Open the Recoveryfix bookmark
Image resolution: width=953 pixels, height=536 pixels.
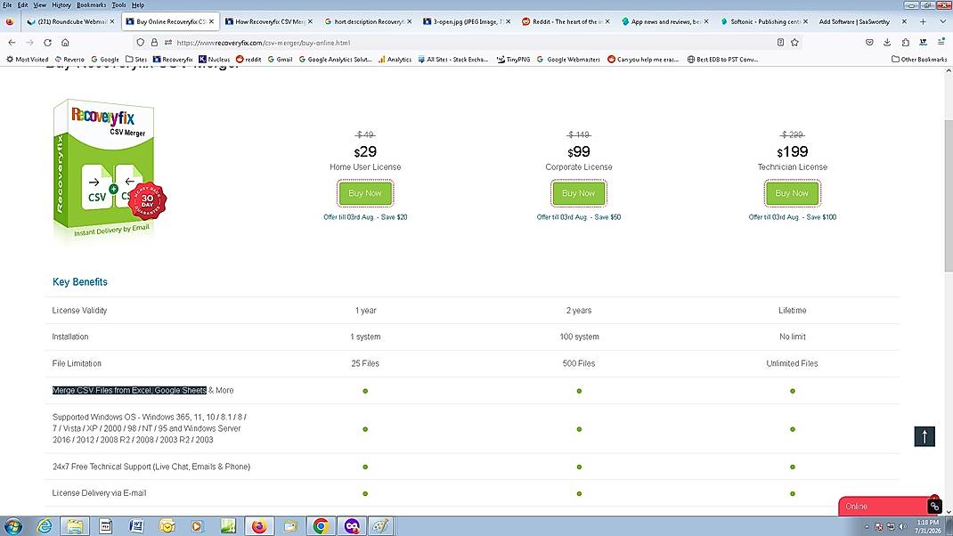pos(173,60)
